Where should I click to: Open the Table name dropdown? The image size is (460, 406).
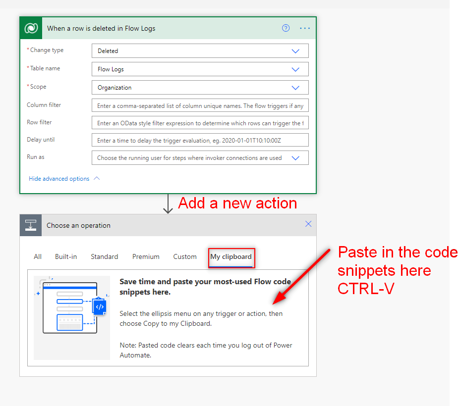coord(295,69)
